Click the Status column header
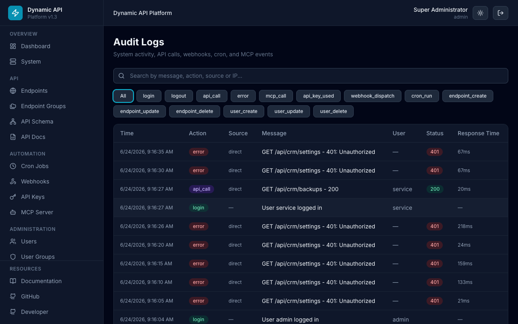The image size is (518, 324). [435, 133]
